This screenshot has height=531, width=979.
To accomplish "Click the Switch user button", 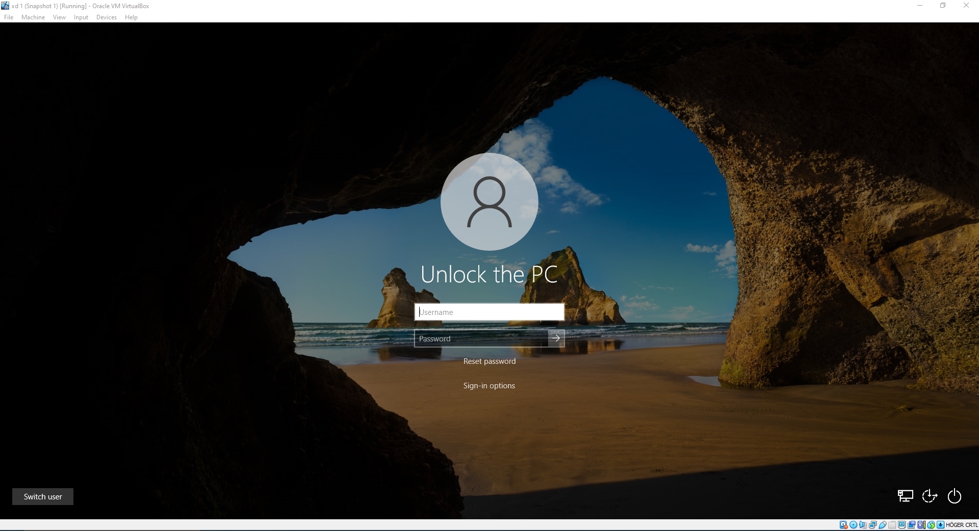I will point(43,496).
